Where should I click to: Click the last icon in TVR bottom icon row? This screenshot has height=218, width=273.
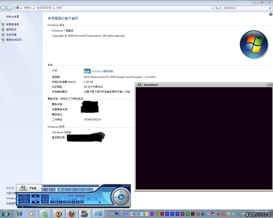pyautogui.click(x=82, y=202)
